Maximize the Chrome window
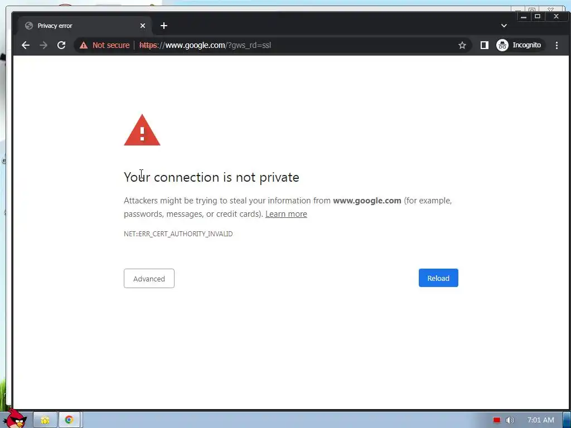The image size is (571, 428). coord(538,16)
